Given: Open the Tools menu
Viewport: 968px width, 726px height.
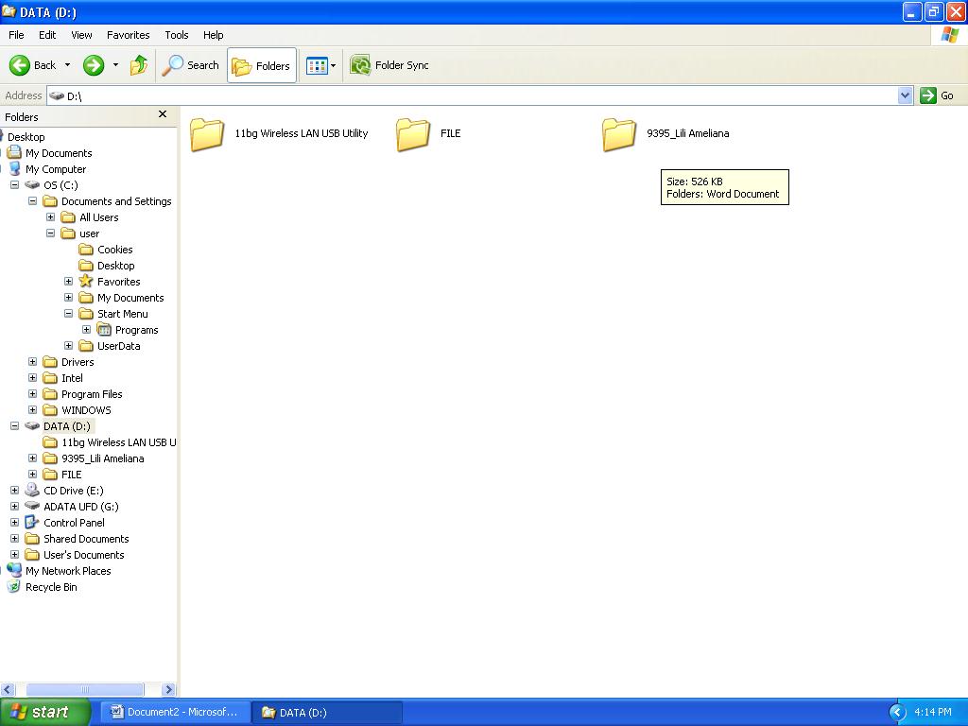Looking at the screenshot, I should tap(176, 35).
